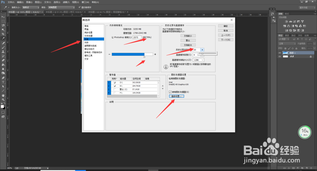The height and width of the screenshot is (171, 317).
Task: Select the Paint Bucket tool
Action: click(x=3, y=64)
